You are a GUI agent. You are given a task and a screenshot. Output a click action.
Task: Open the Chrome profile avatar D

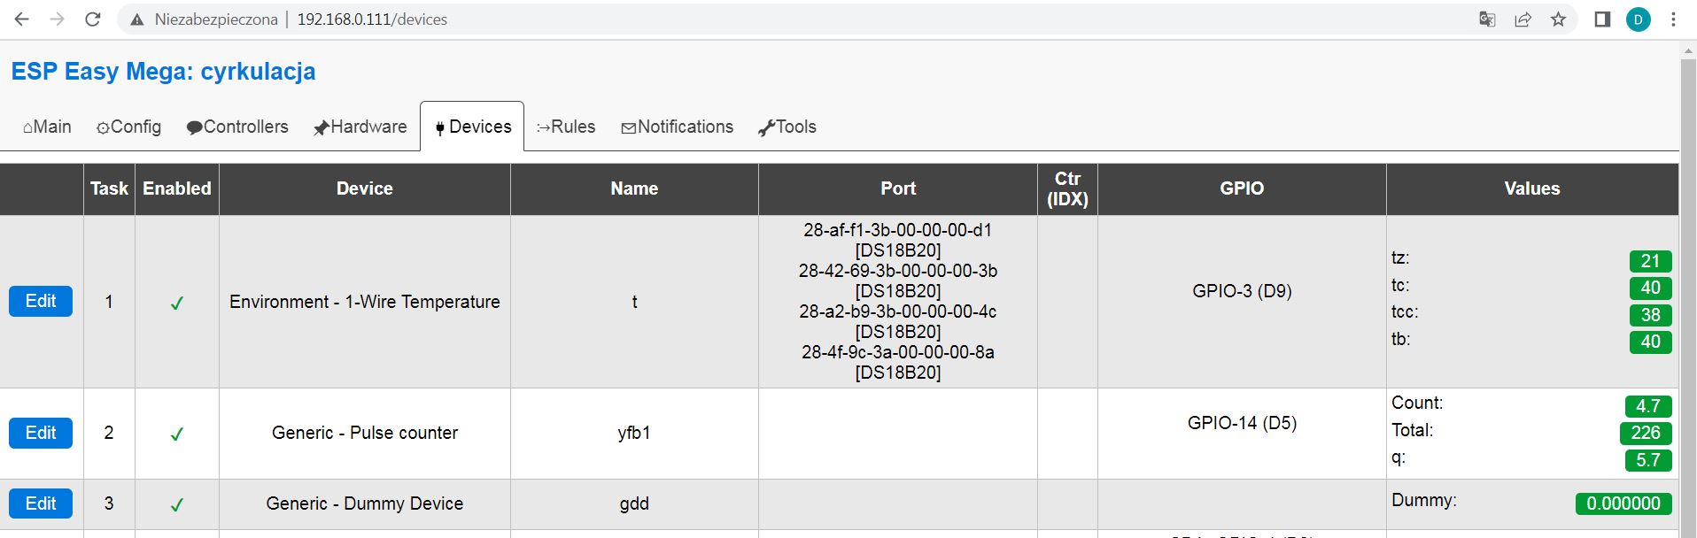[1638, 19]
